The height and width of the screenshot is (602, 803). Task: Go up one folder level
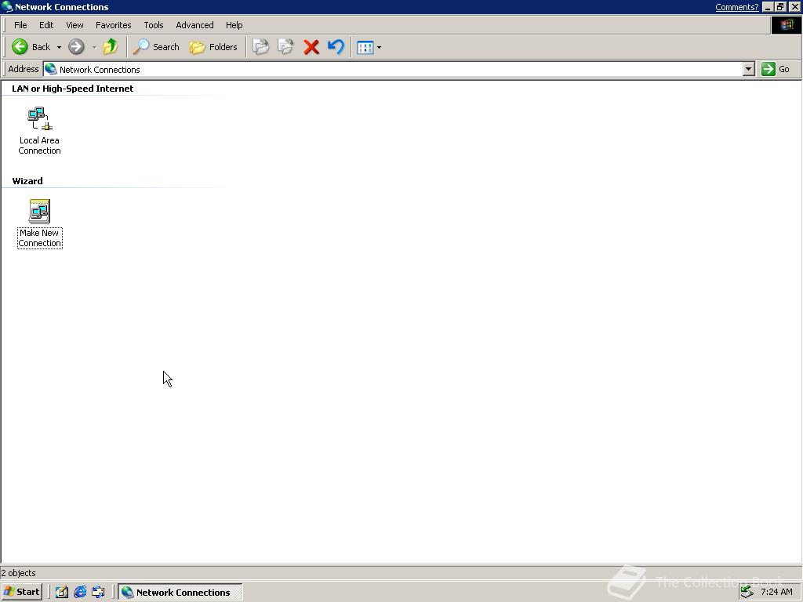110,47
